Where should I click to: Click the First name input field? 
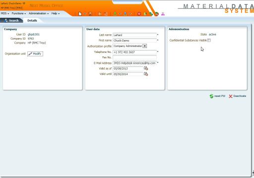(134, 41)
